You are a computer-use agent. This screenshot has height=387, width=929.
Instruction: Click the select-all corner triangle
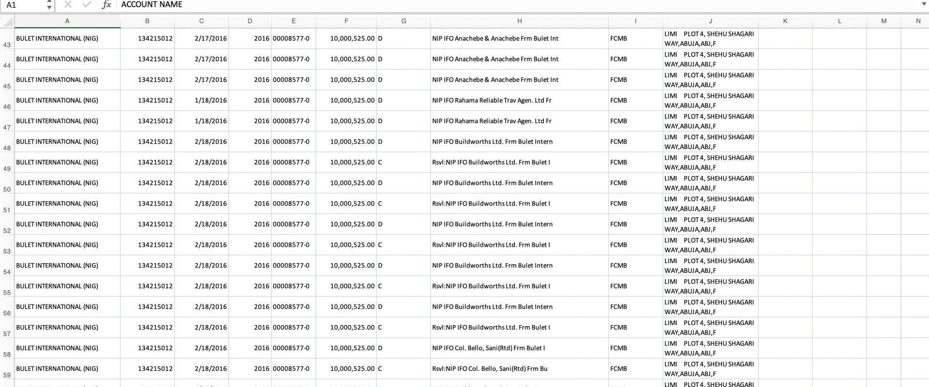pos(7,21)
